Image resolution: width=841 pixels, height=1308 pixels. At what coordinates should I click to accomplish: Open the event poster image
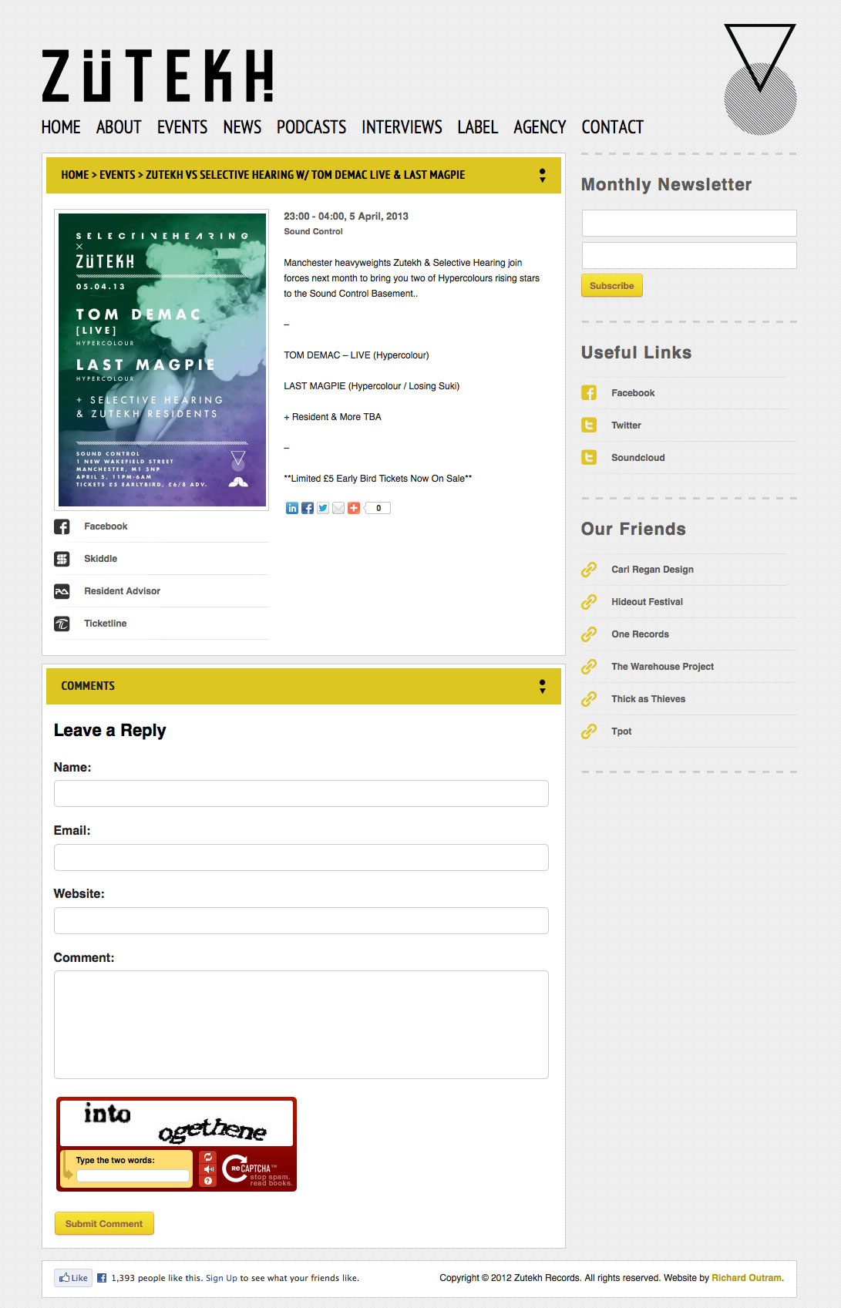(162, 360)
